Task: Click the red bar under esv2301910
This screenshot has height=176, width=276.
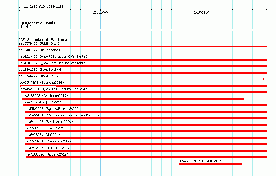Action: pyautogui.click(x=143, y=73)
